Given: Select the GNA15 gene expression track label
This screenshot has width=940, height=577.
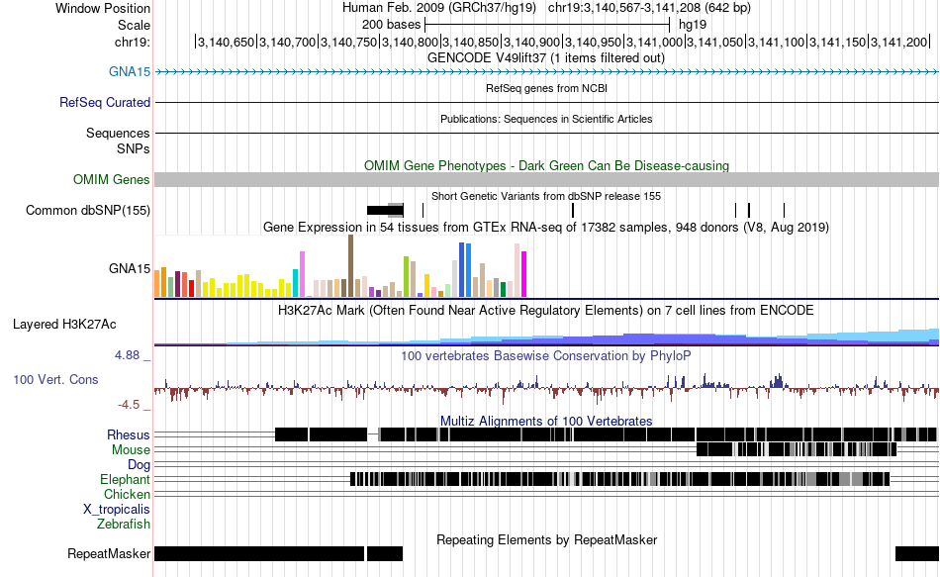Looking at the screenshot, I should [130, 269].
